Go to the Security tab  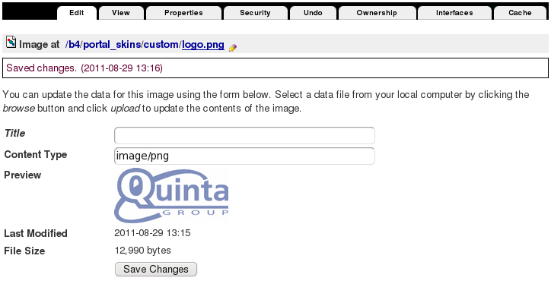click(256, 13)
